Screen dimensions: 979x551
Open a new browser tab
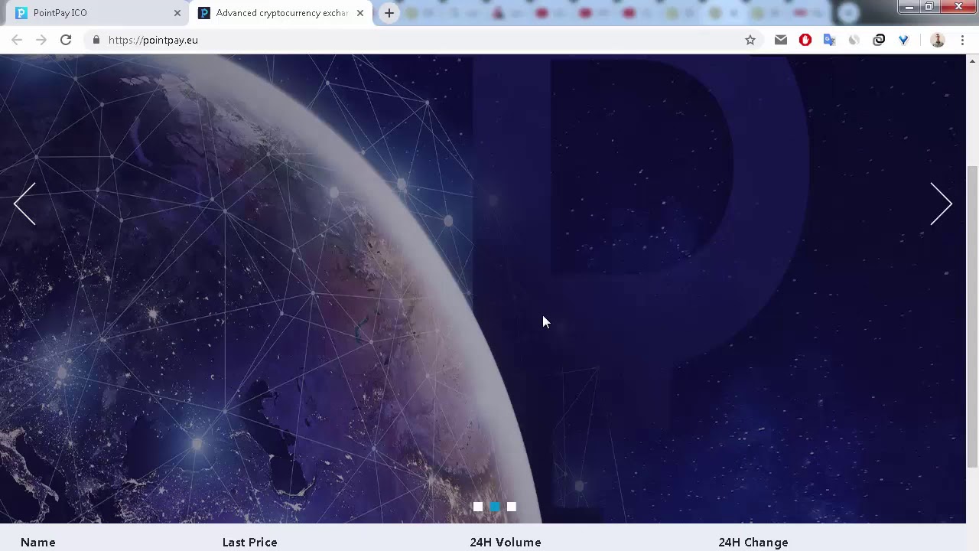click(x=389, y=13)
